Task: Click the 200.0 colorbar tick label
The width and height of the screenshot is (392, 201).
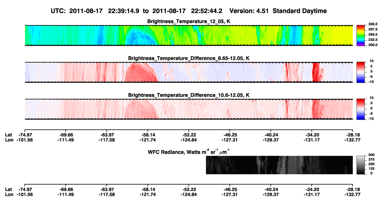Action: point(373,45)
